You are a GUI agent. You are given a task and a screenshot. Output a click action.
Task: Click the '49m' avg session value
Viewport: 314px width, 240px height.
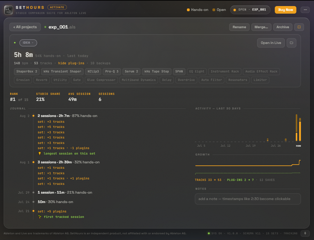(x=72, y=99)
